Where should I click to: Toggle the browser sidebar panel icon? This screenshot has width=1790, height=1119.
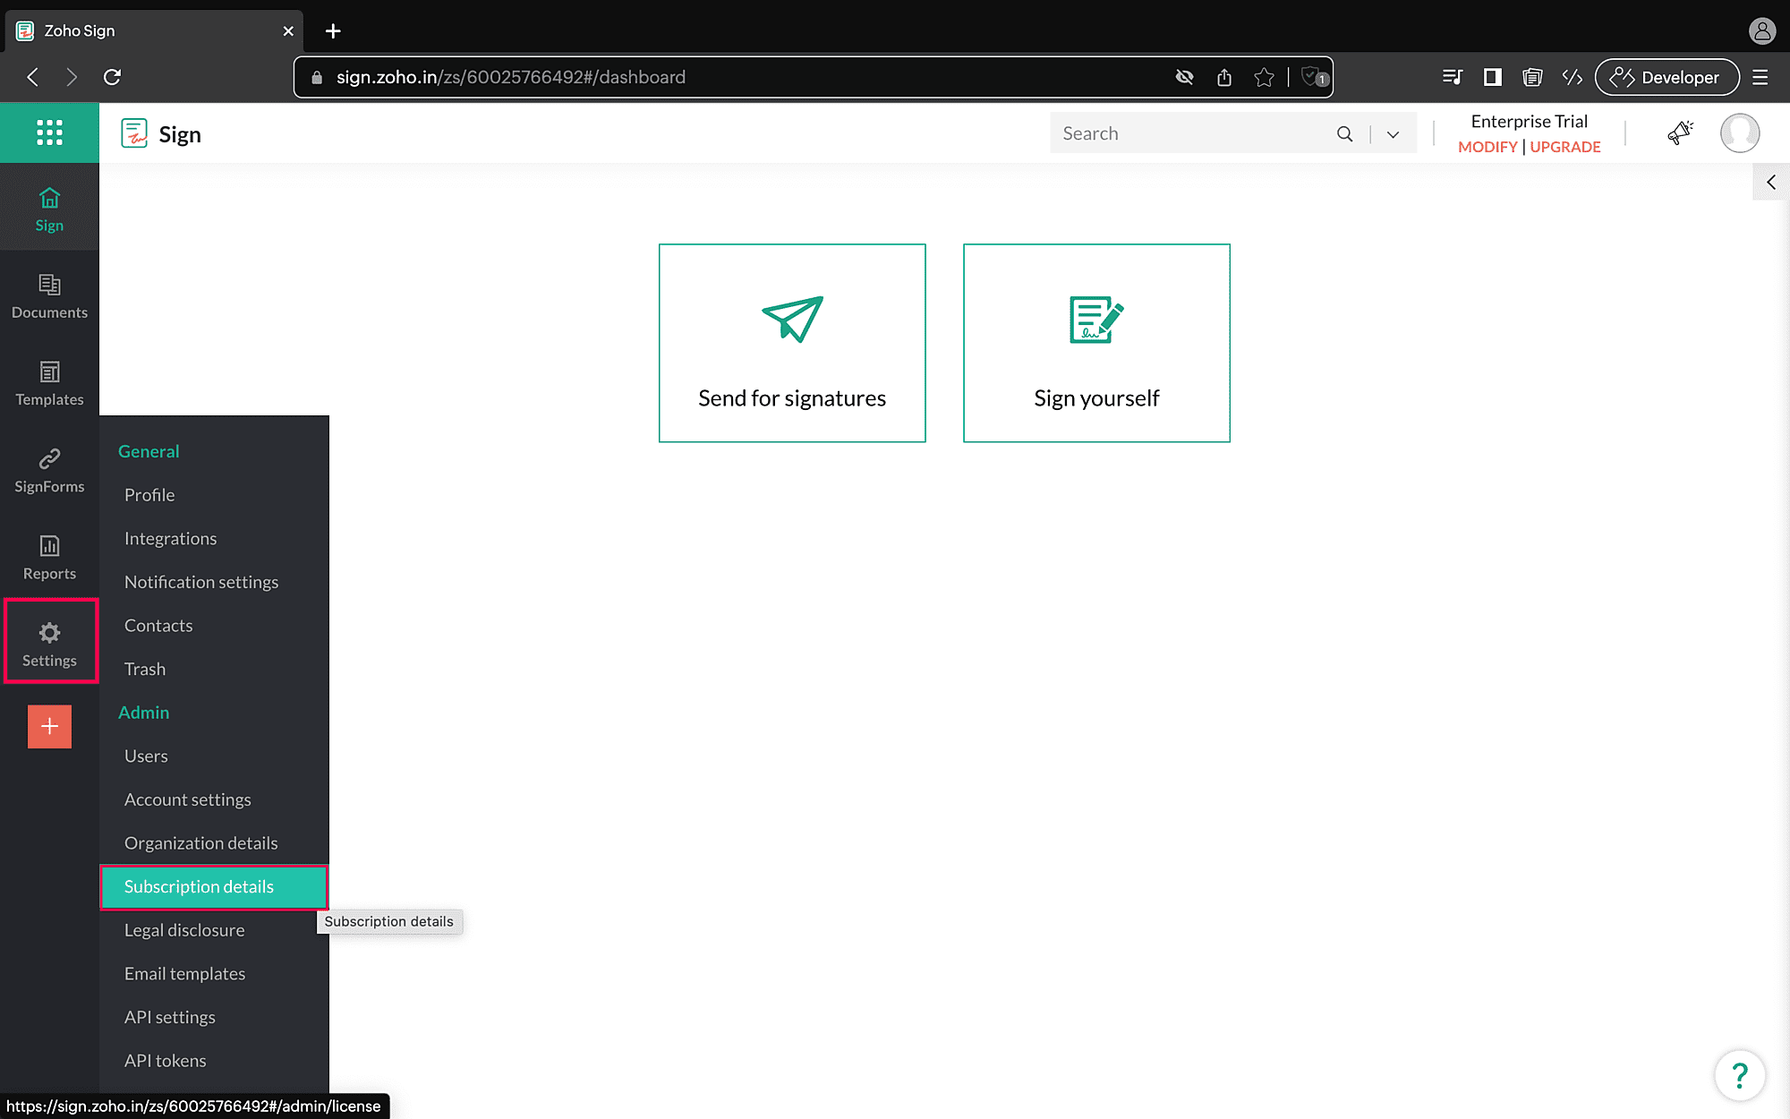click(1492, 77)
